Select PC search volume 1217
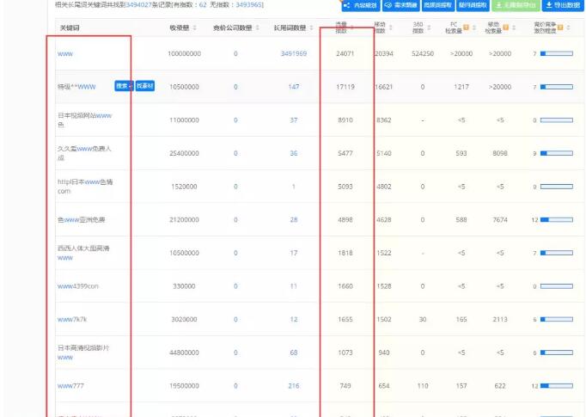Viewport: 586px width, 417px height. point(461,87)
